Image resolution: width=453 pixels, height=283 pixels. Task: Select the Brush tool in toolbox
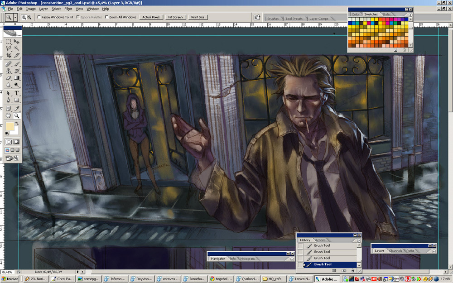coord(17,64)
